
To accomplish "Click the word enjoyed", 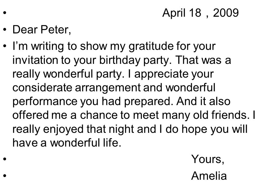I will 63,129.
